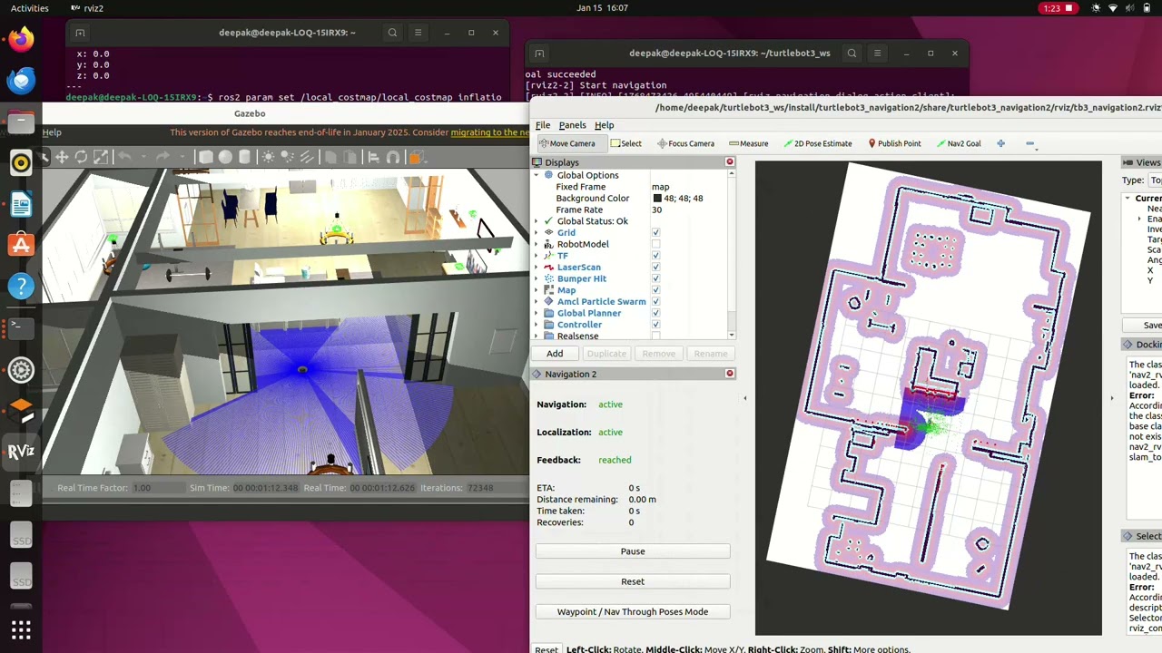Image resolution: width=1162 pixels, height=653 pixels.
Task: Add a spot light in Gazebo
Action: tap(288, 157)
